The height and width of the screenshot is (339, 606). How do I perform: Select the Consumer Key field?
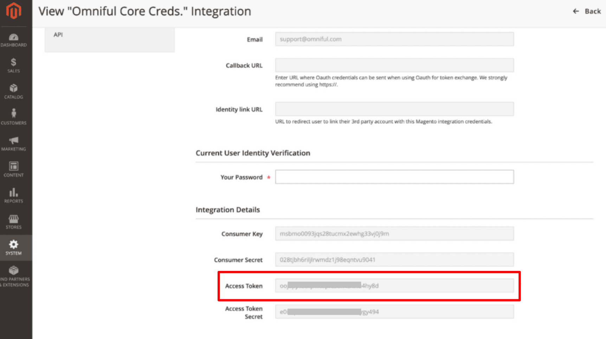394,234
